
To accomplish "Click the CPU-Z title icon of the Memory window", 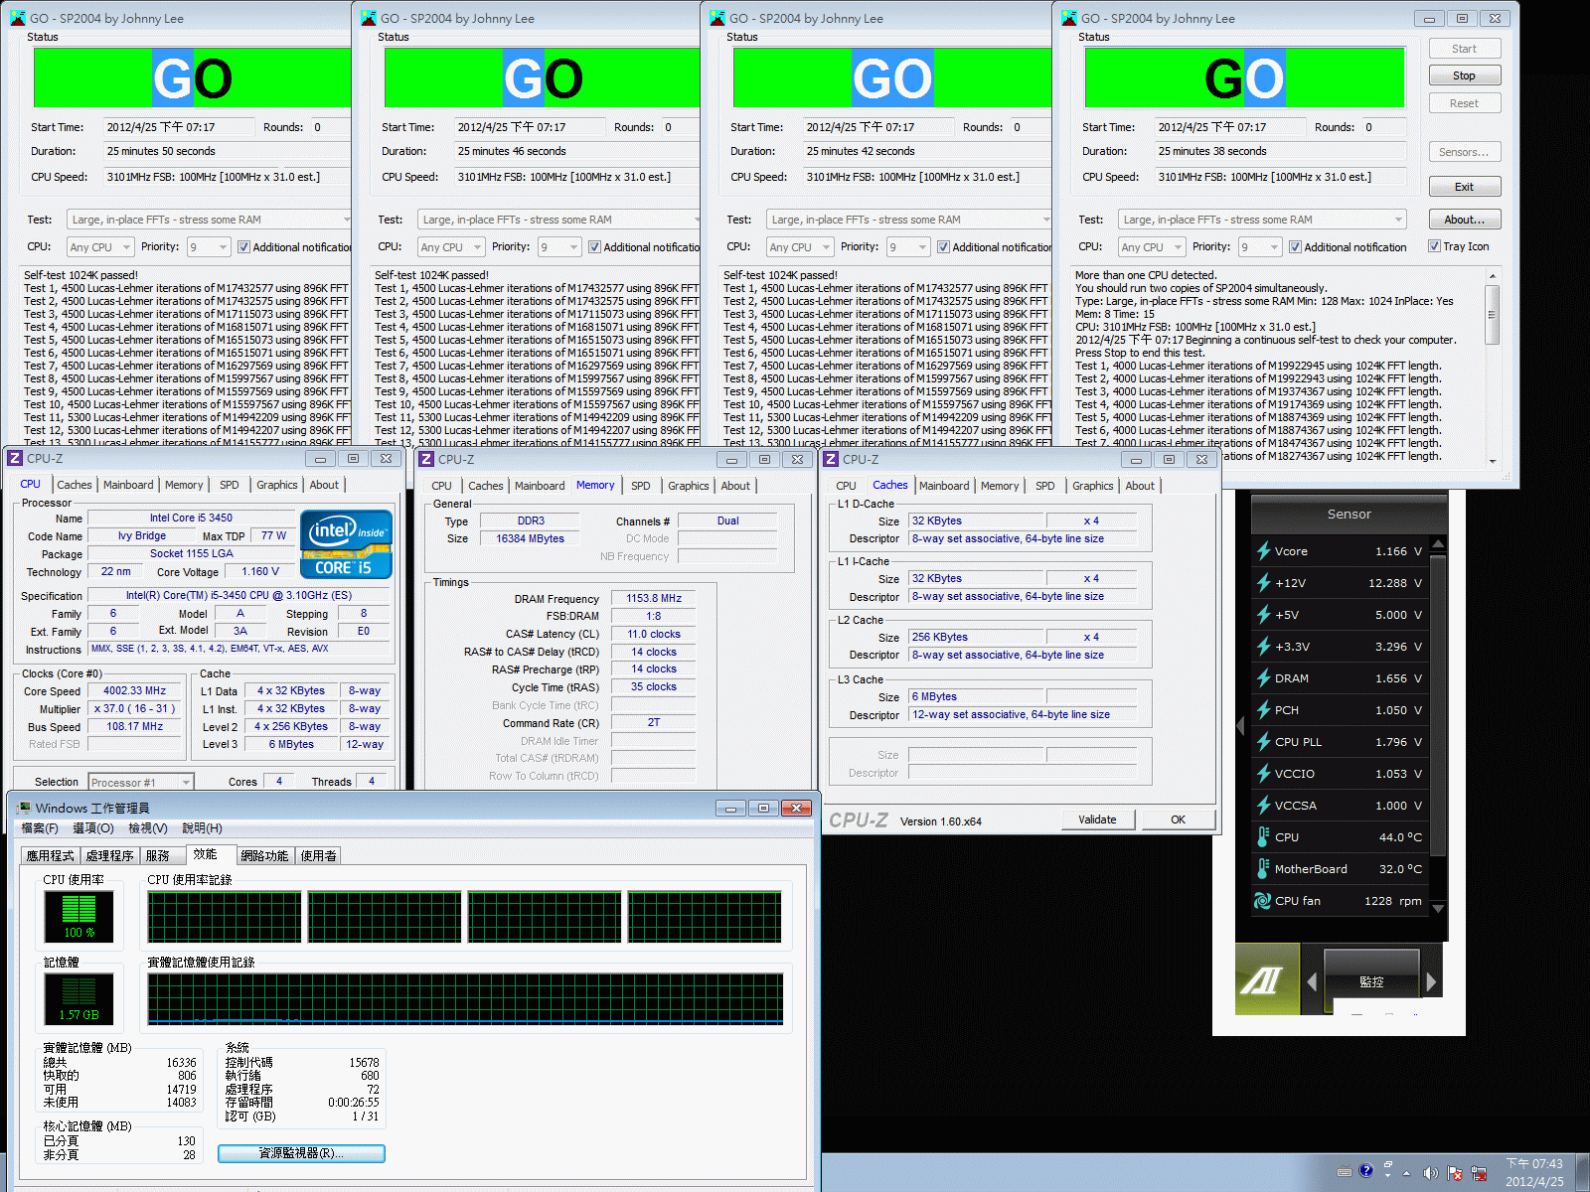I will coord(426,459).
